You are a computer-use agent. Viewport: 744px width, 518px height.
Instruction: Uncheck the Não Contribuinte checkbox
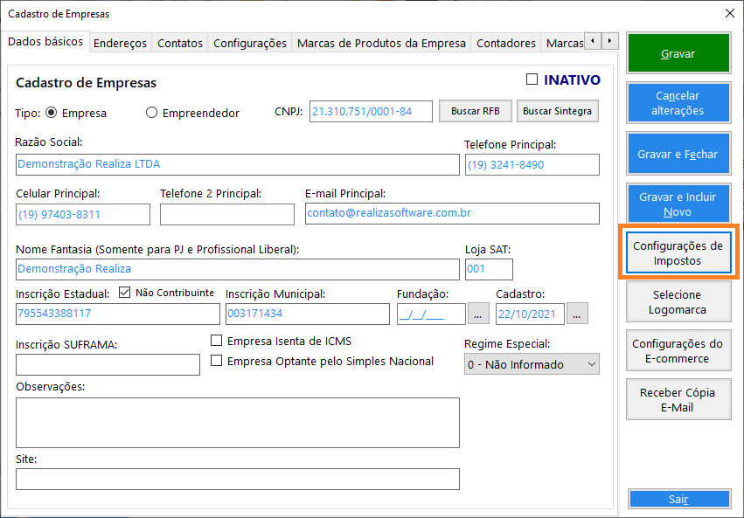pyautogui.click(x=124, y=293)
